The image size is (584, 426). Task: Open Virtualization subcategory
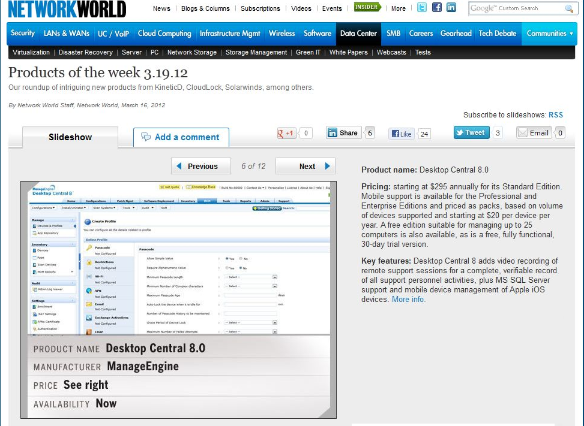pos(31,52)
